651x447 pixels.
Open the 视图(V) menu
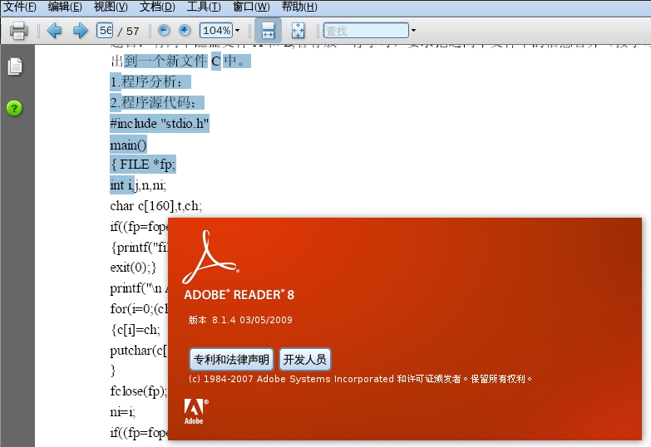pyautogui.click(x=111, y=7)
